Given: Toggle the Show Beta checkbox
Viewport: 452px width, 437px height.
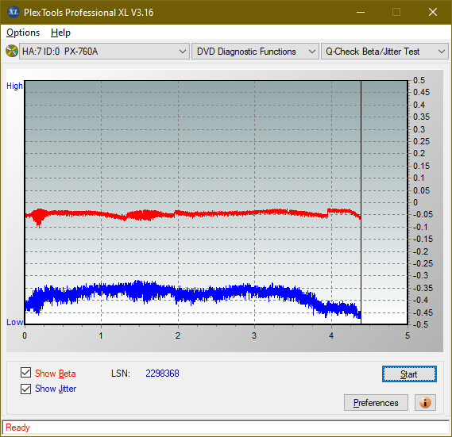Looking at the screenshot, I should click(x=25, y=373).
